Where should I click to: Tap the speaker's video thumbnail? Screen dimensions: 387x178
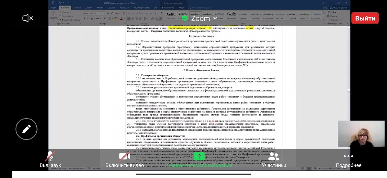(361, 134)
